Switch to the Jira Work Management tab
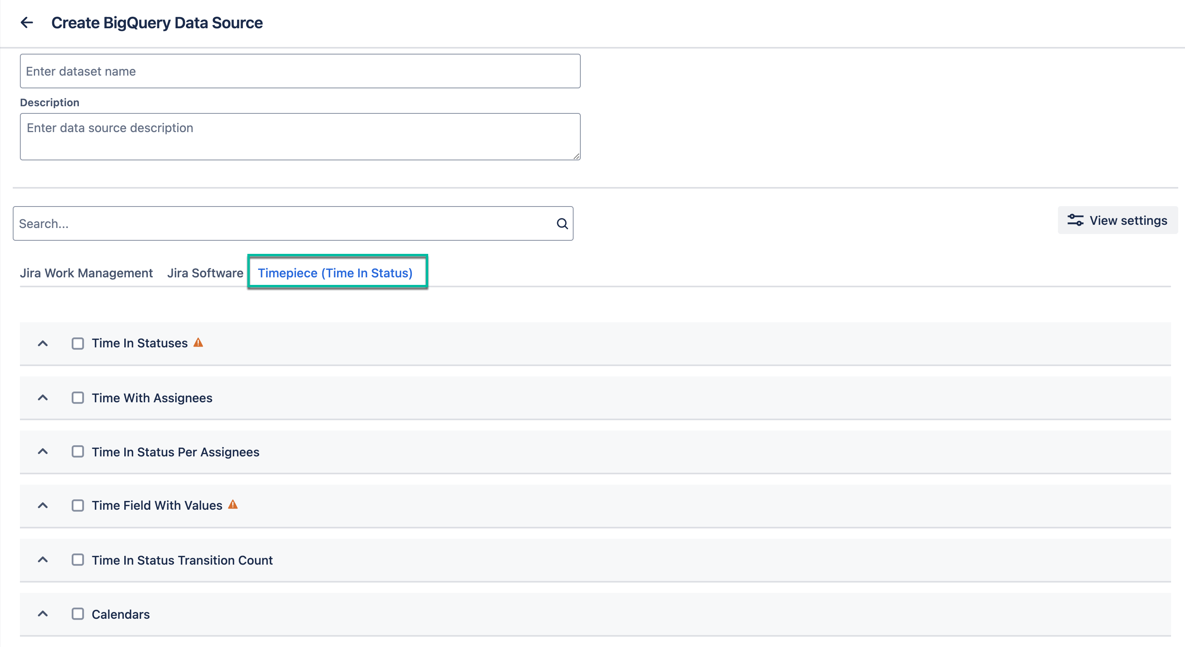Screen dimensions: 1185x647 pos(86,273)
